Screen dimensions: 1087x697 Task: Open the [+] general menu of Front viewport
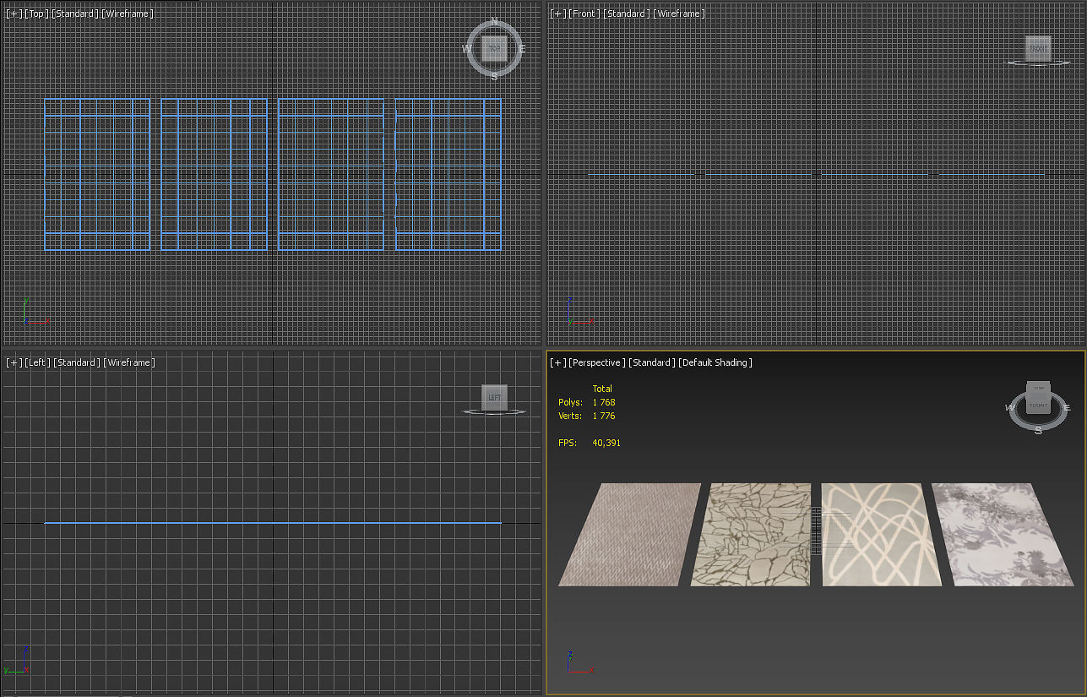click(558, 14)
